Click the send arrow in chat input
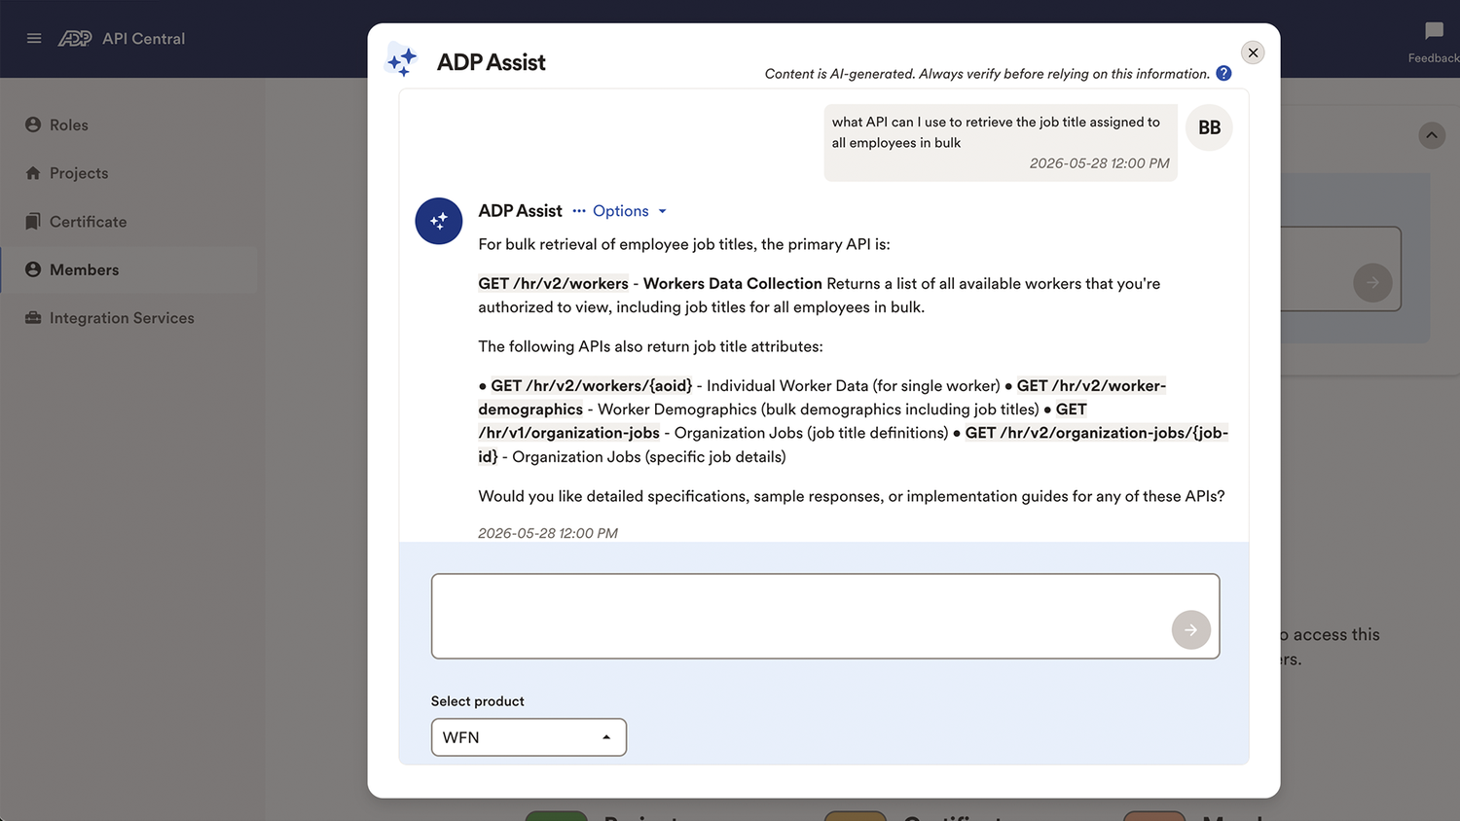Viewport: 1460px width, 821px height. pos(1191,630)
